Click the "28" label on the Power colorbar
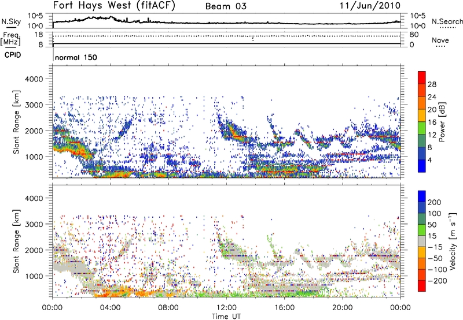 click(x=432, y=84)
